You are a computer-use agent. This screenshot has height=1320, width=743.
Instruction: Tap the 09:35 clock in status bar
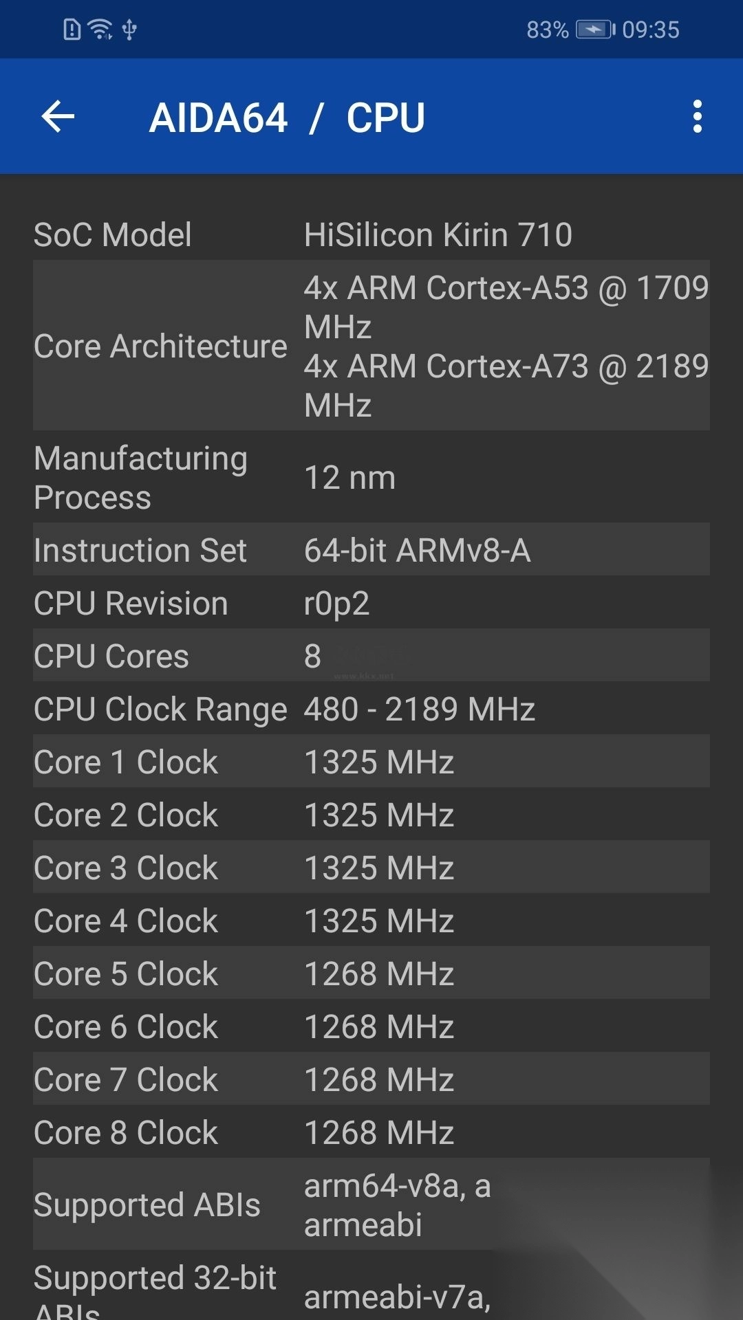click(650, 30)
